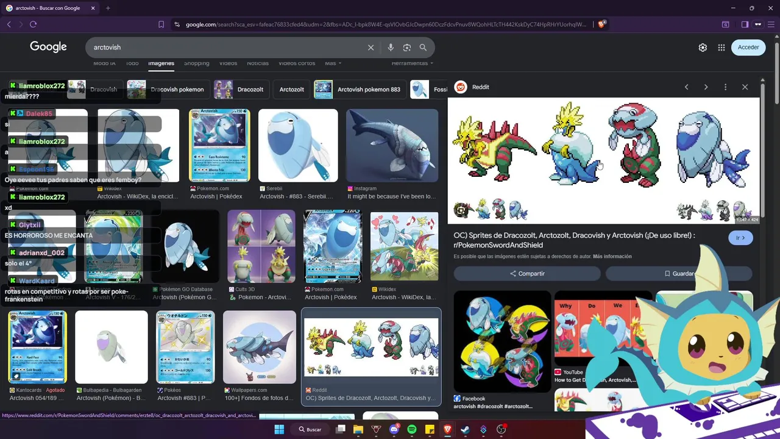780x439 pixels.
Task: Show the previous image in preview panel
Action: click(x=686, y=87)
